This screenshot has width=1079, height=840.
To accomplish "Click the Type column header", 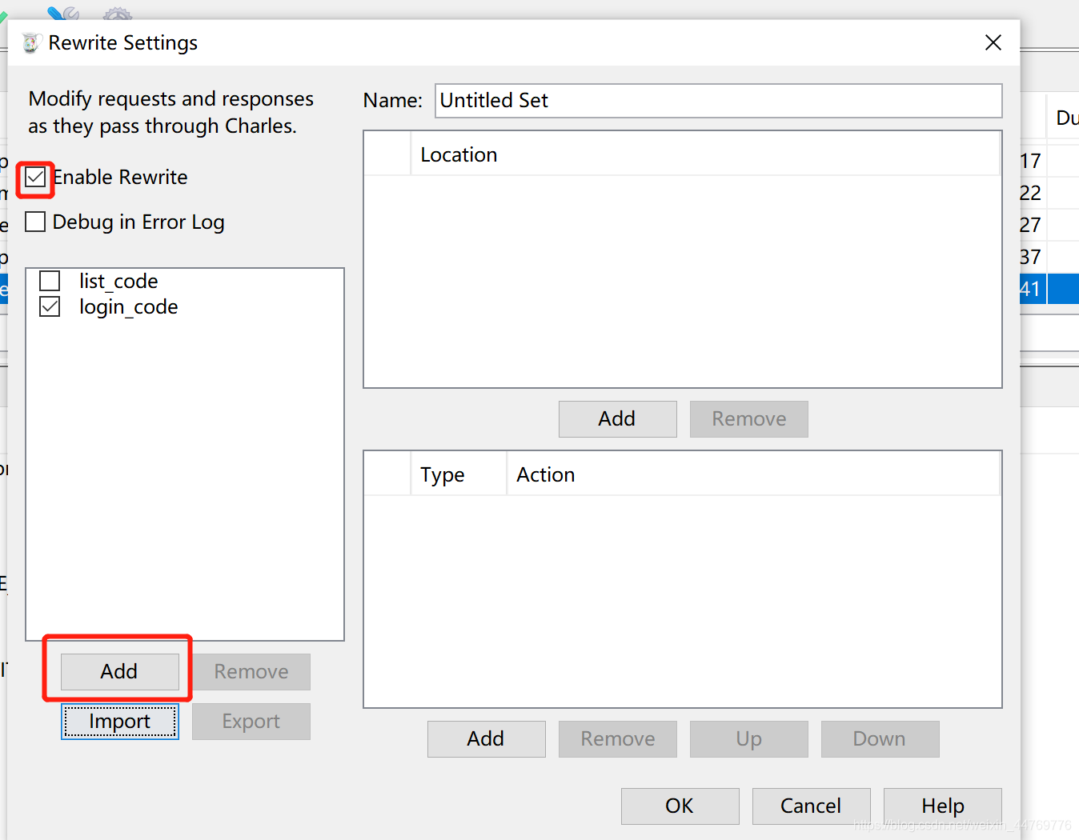I will point(459,474).
